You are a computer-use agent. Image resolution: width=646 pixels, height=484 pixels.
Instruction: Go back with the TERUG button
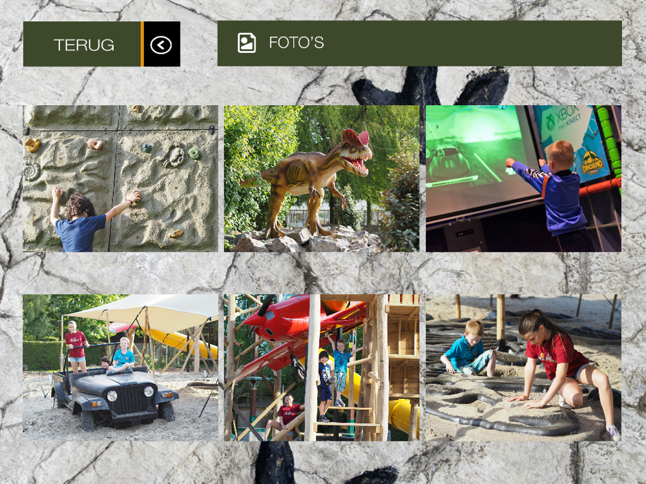(102, 44)
